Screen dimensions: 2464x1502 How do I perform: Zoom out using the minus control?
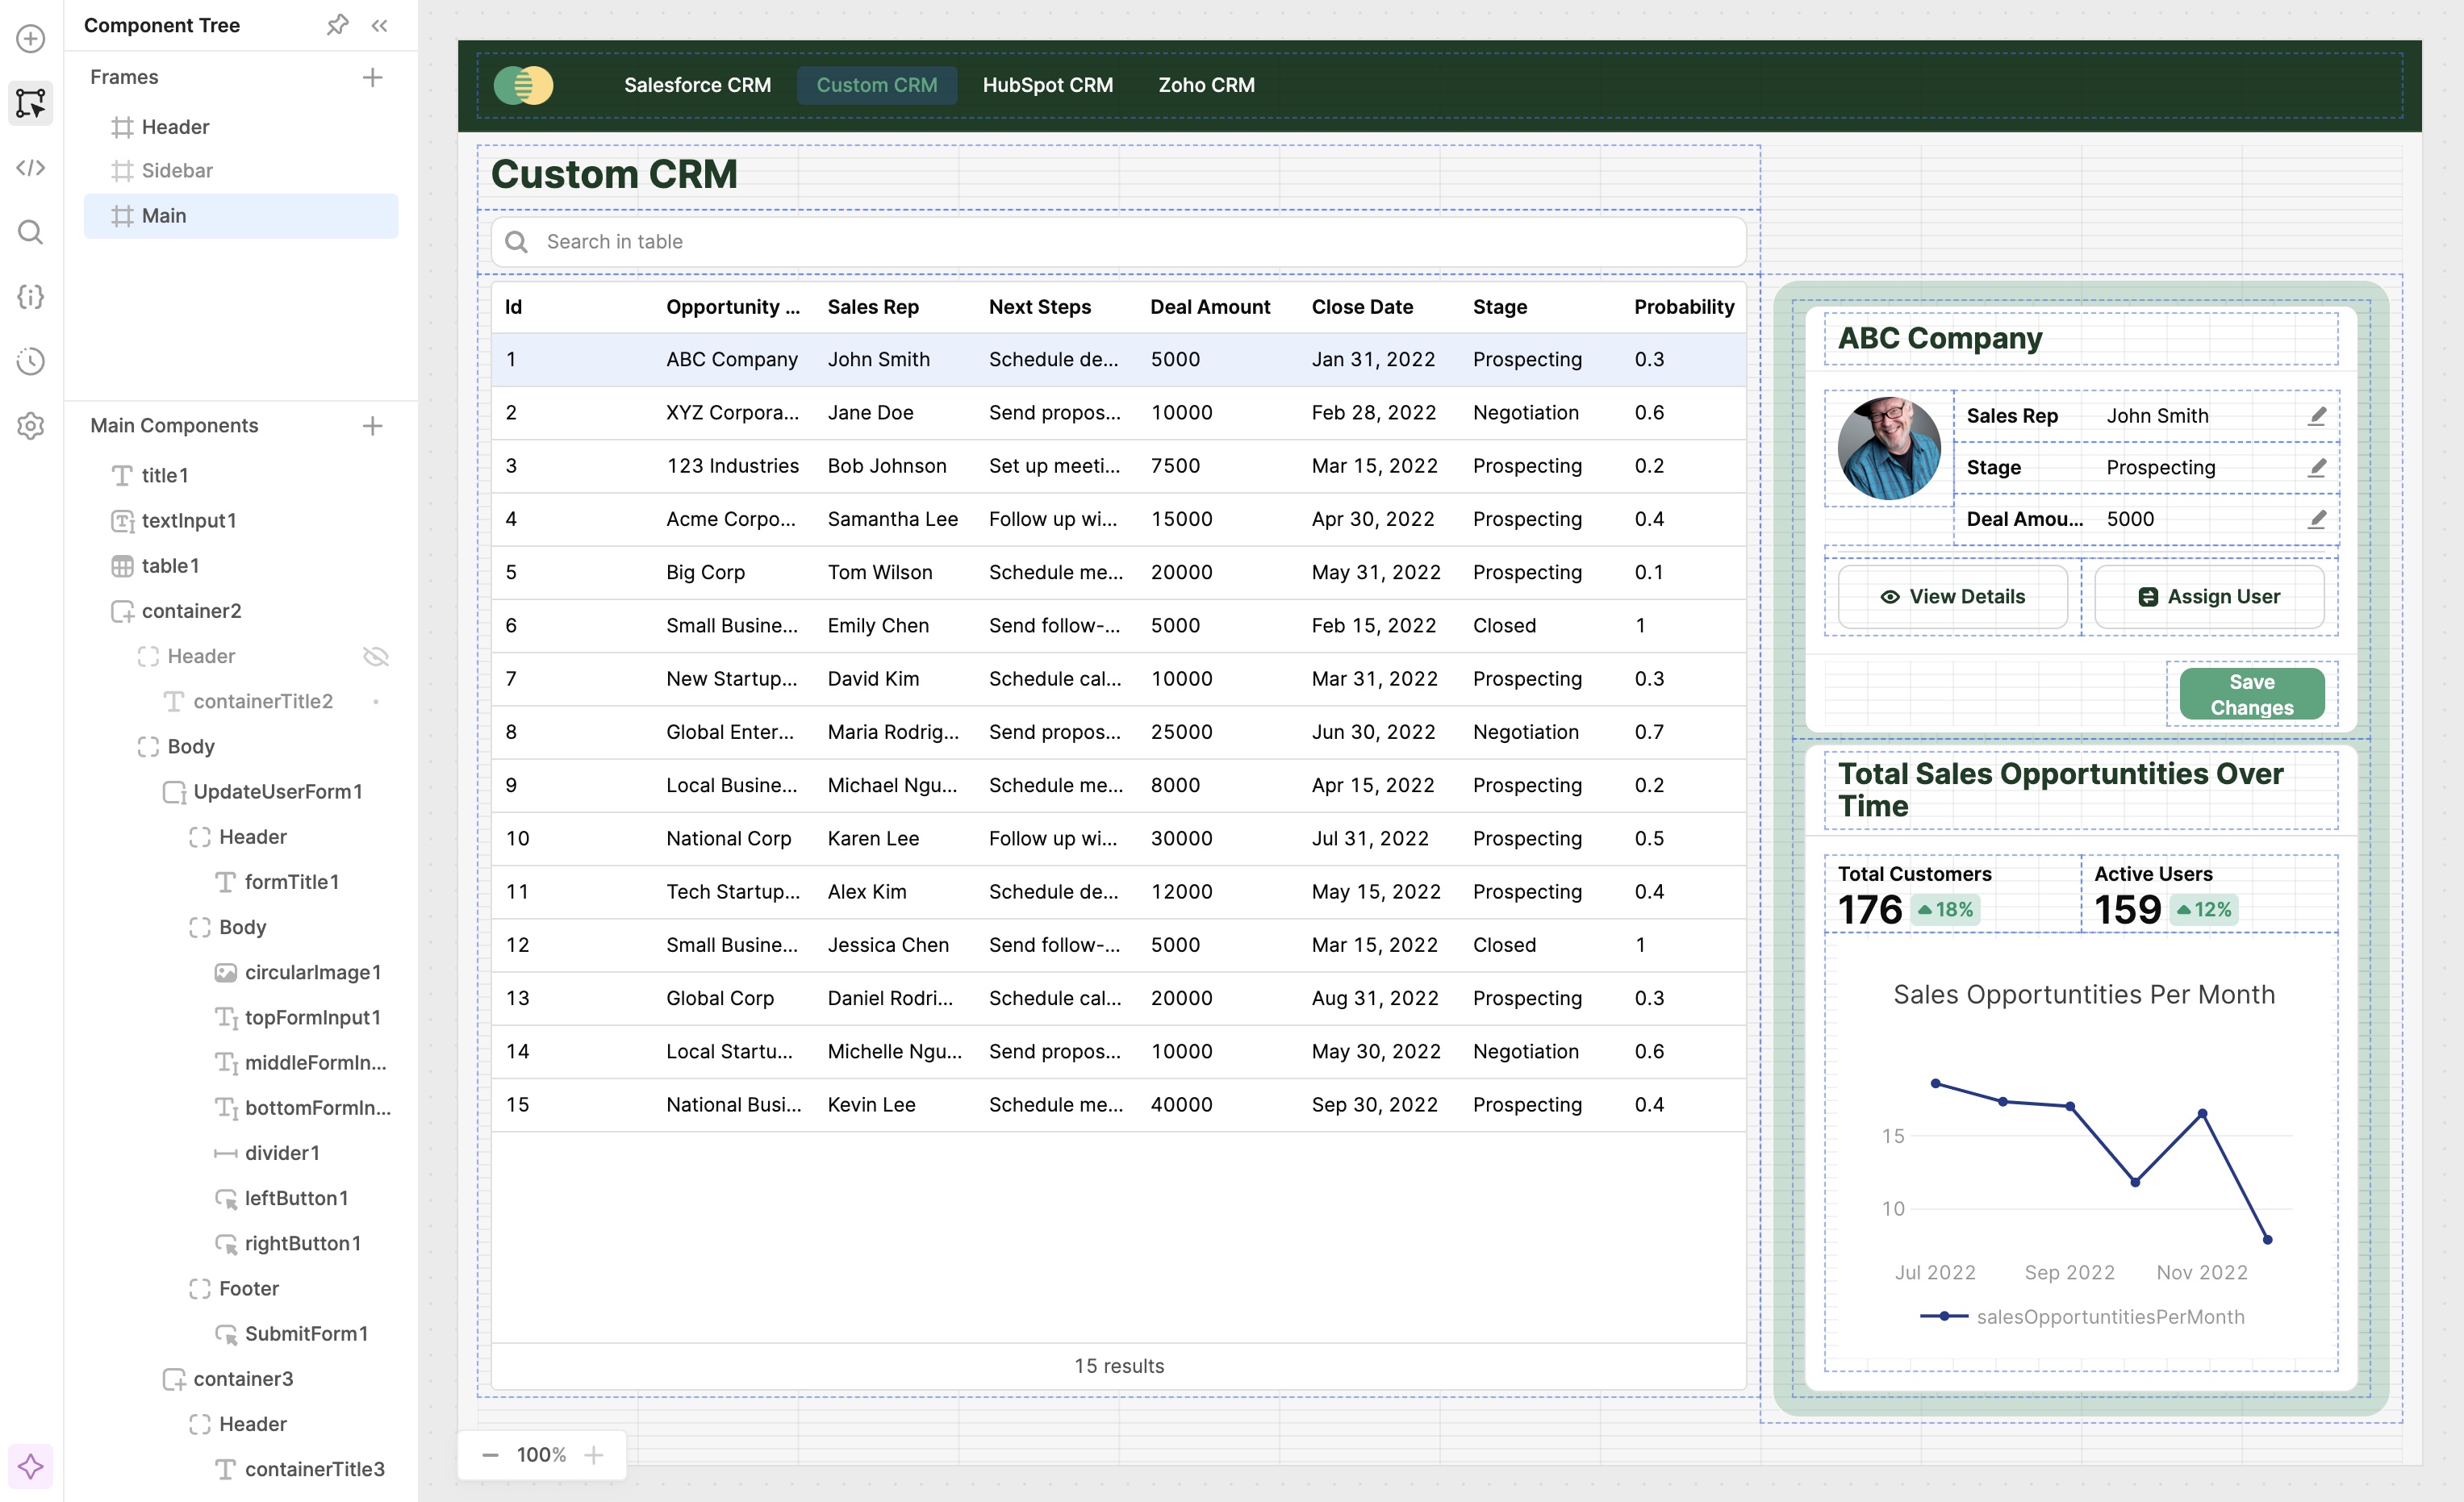(x=490, y=1455)
